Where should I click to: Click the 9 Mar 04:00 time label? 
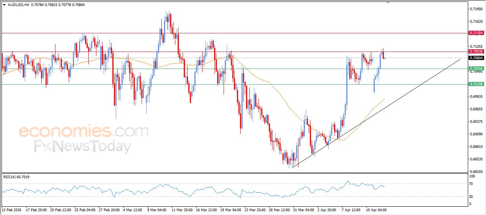[156, 209]
